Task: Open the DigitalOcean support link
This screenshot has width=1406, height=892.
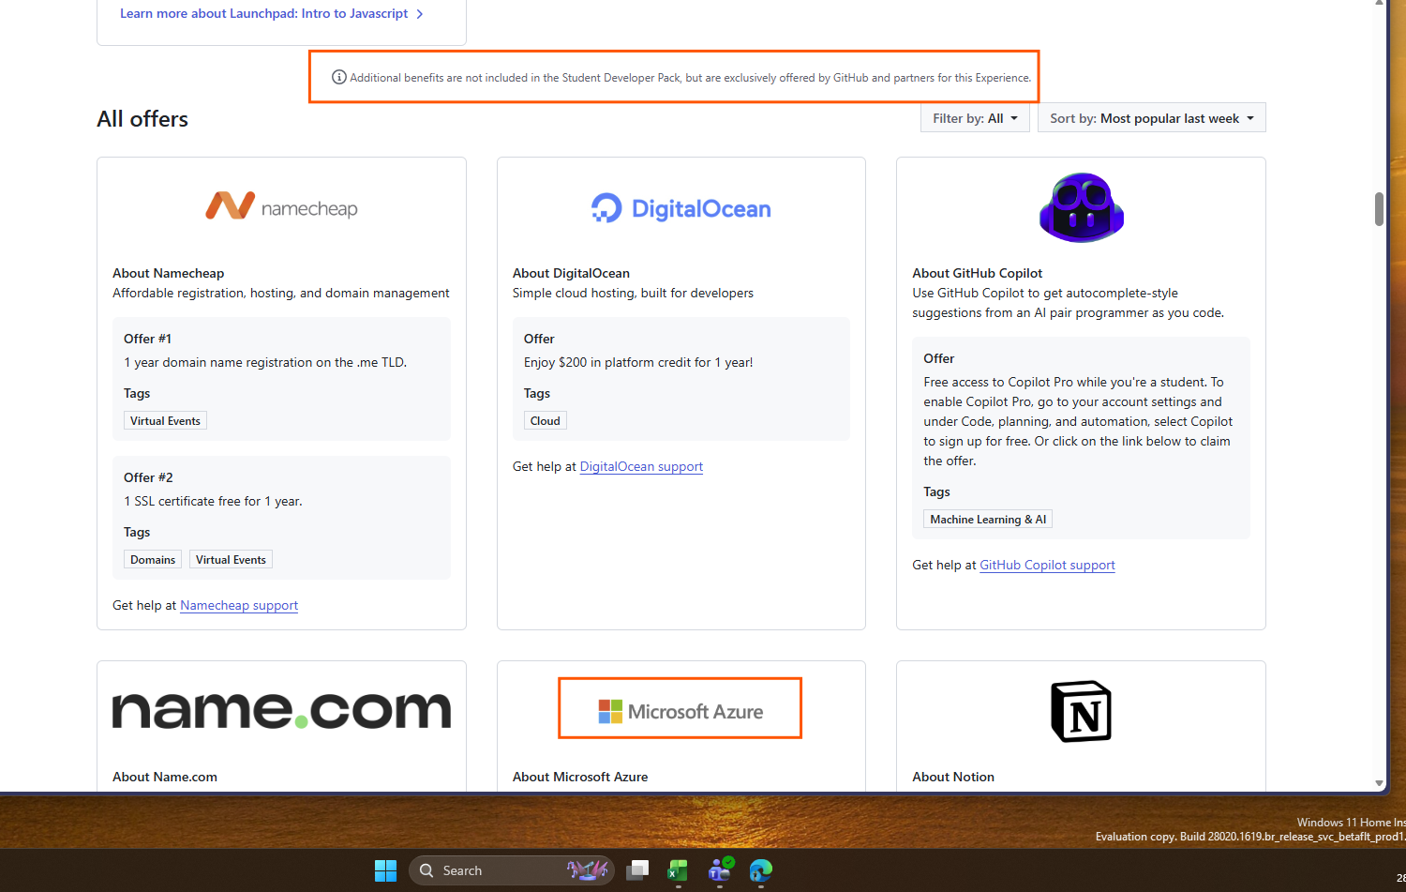Action: [641, 466]
